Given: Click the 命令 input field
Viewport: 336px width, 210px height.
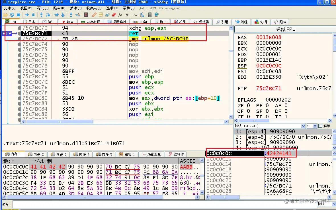Looking at the screenshot, I should [x=164, y=204].
